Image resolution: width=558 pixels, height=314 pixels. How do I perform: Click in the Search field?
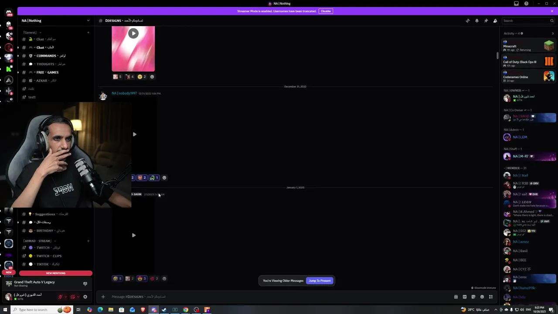point(528,20)
